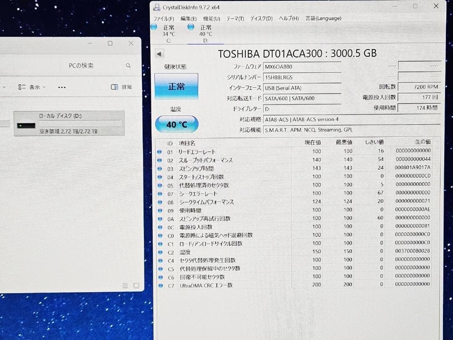Click the status dot for 09 使用時間
Image resolution: width=453 pixels, height=340 pixels.
pos(160,210)
